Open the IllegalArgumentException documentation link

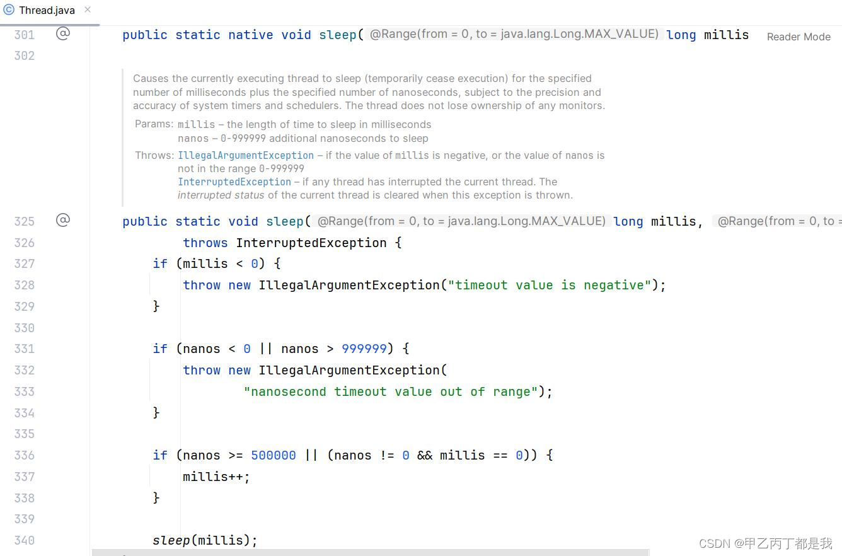pyautogui.click(x=246, y=155)
